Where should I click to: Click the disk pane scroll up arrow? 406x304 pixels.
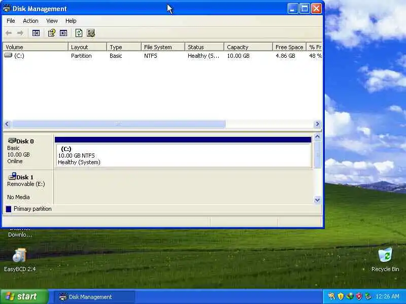coord(318,136)
